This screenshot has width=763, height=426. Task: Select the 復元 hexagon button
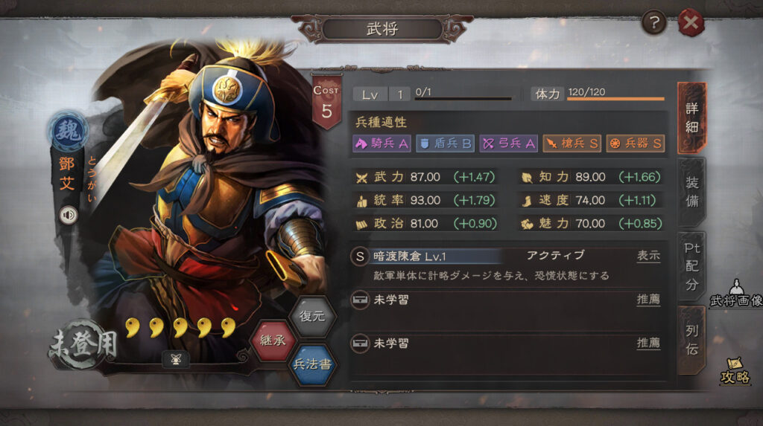pos(312,316)
